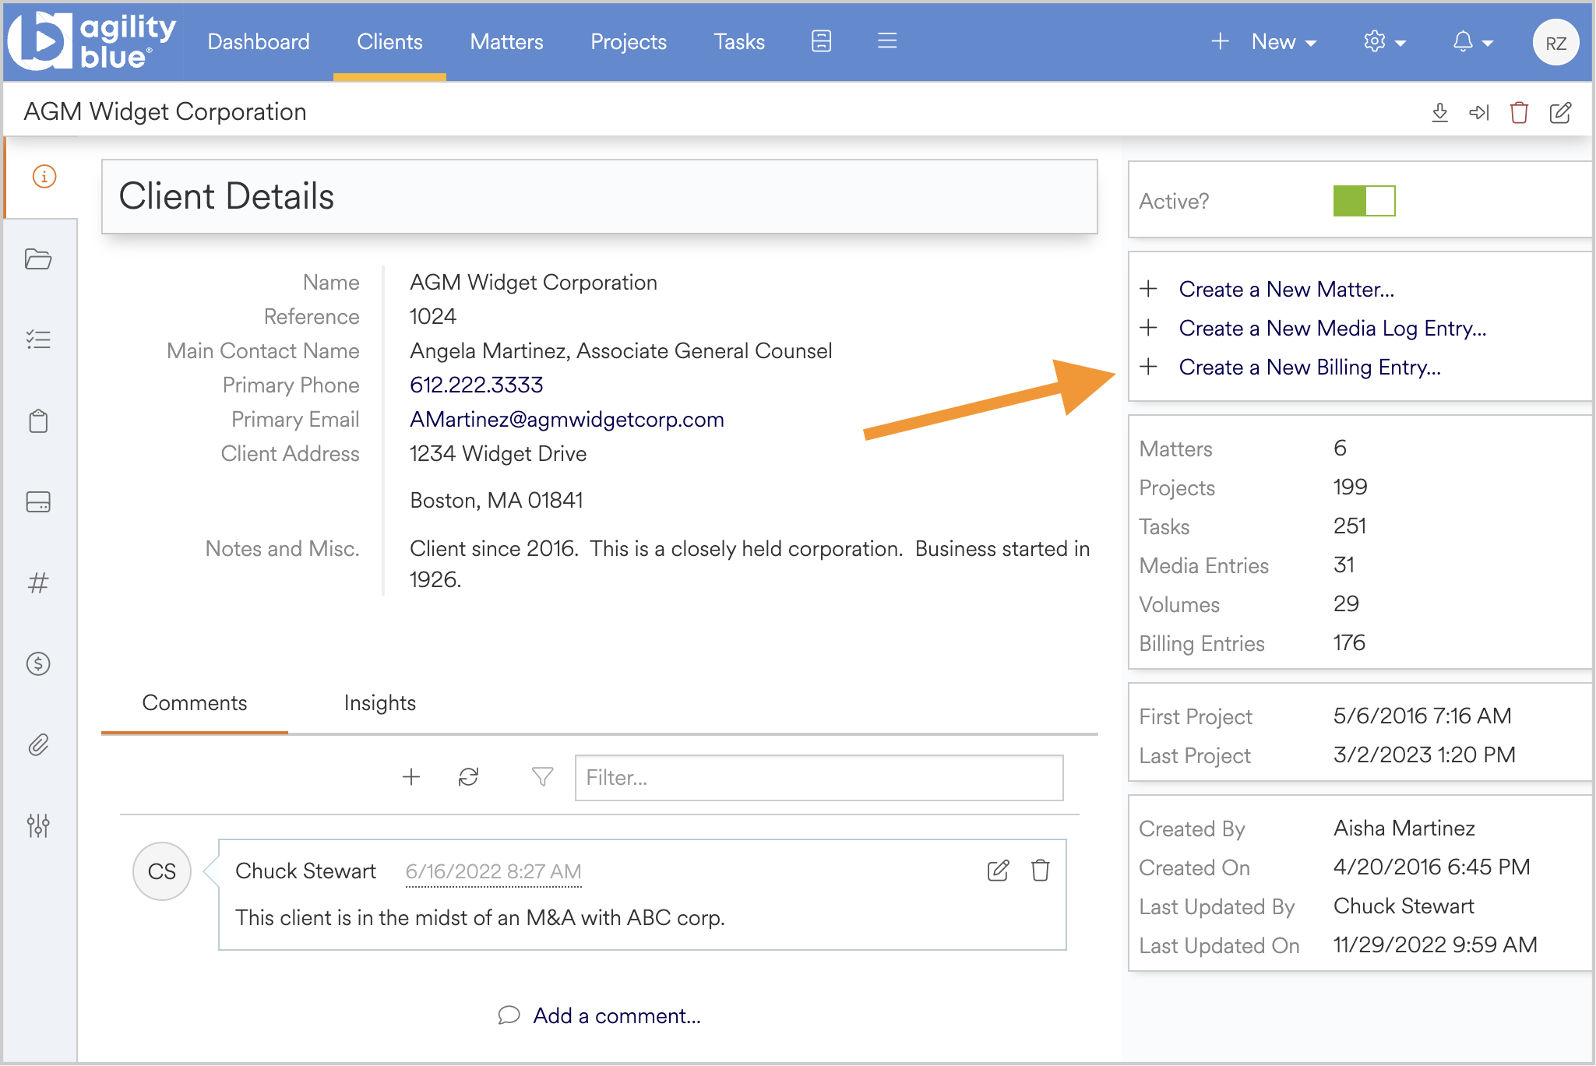Add a new comment with plus icon

pyautogui.click(x=411, y=776)
